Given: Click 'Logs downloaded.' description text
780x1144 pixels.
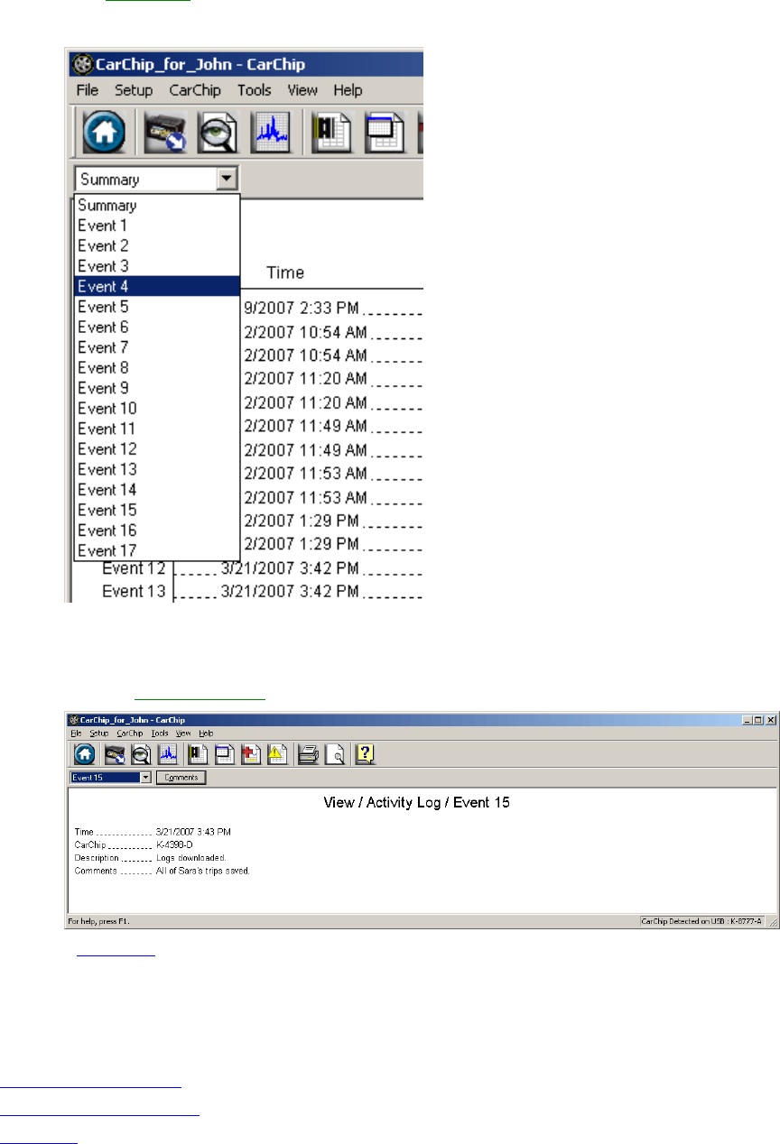Looking at the screenshot, I should coord(191,857).
